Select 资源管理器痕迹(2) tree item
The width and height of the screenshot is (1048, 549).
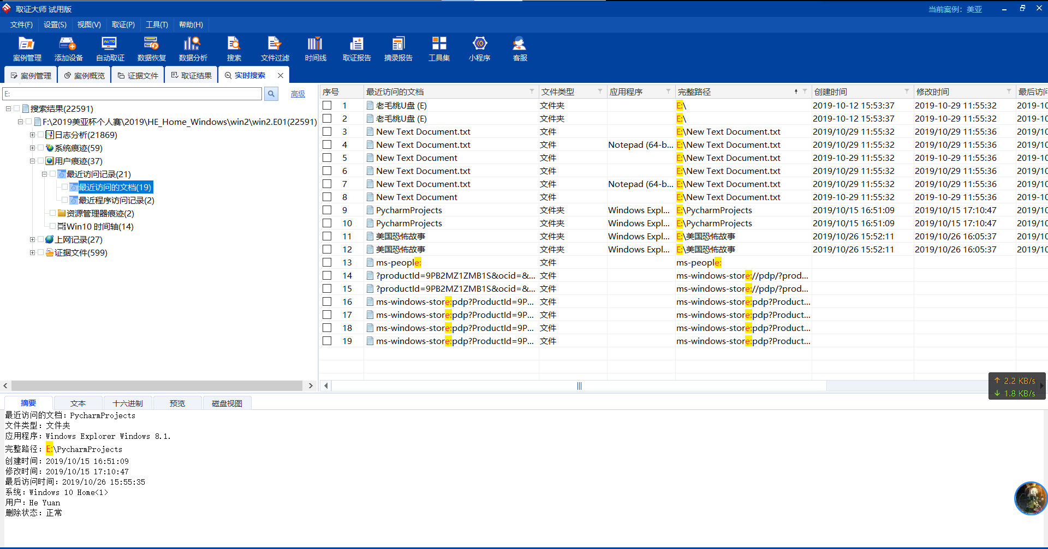pos(100,213)
